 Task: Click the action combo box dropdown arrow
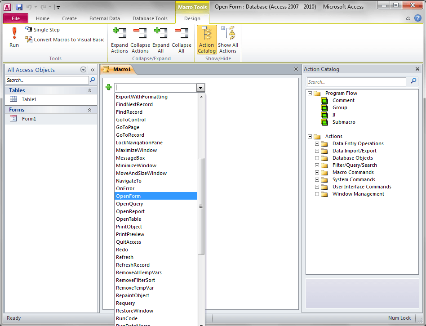pyautogui.click(x=200, y=88)
